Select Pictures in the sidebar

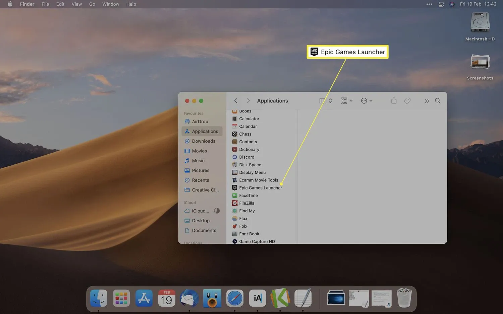pyautogui.click(x=202, y=170)
